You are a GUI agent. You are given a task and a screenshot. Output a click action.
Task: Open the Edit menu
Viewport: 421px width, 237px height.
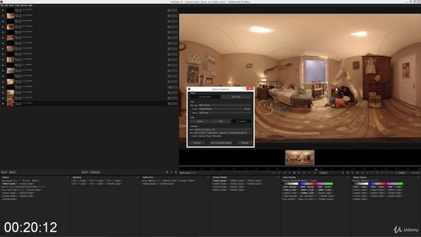(x=6, y=5)
